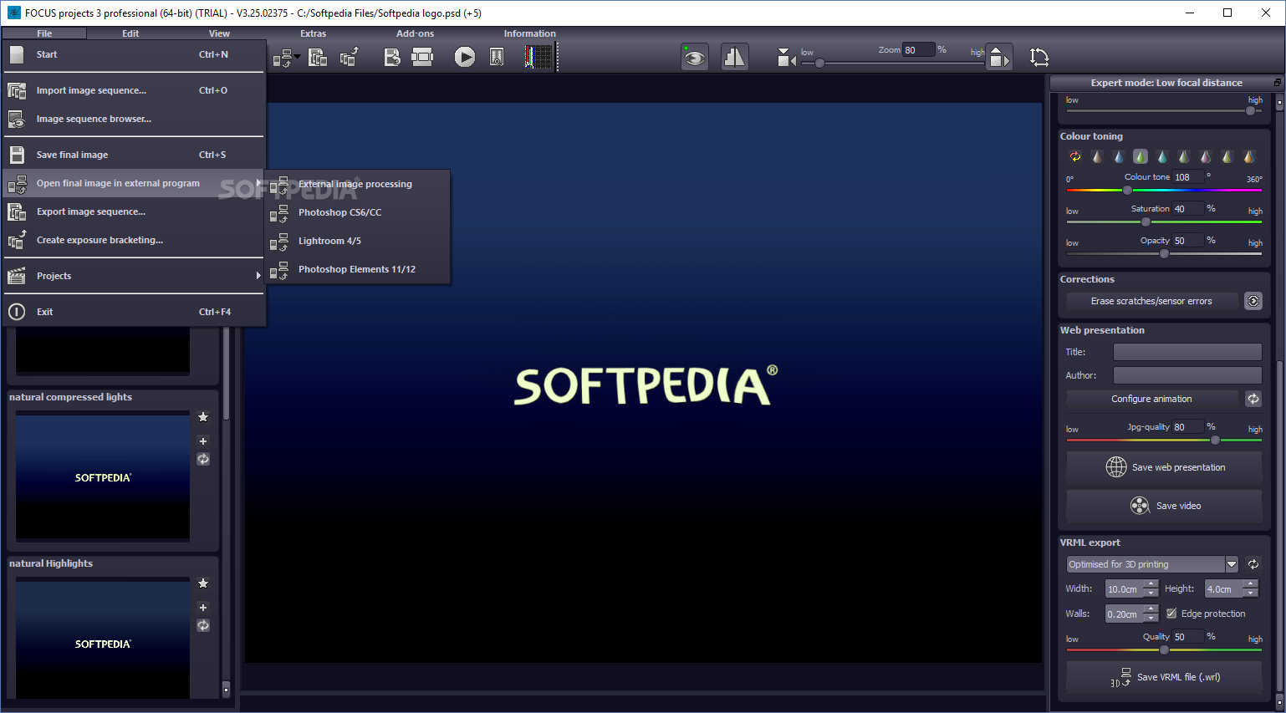Click the Save VRML file (.wrl) button
Viewport: 1286px width, 713px height.
pyautogui.click(x=1164, y=677)
